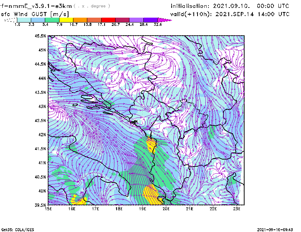Click the light blue legend swatch

[38, 20]
